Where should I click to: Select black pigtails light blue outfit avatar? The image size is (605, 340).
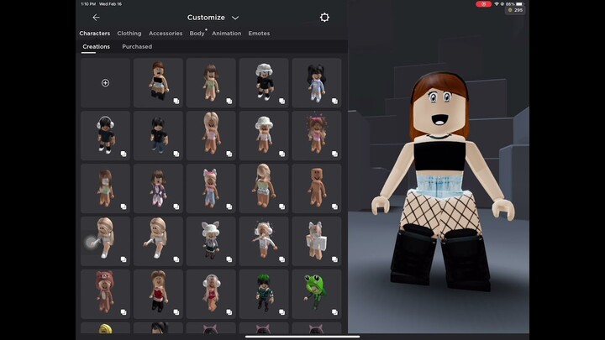click(317, 83)
